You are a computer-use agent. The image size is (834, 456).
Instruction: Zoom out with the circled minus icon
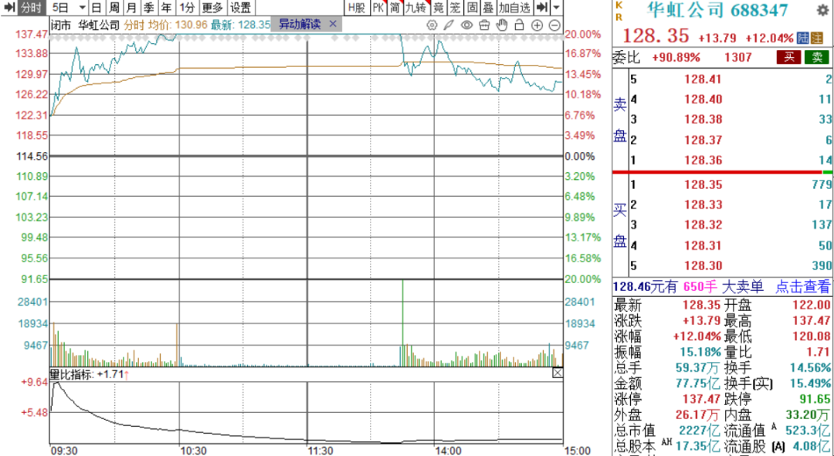click(x=554, y=25)
